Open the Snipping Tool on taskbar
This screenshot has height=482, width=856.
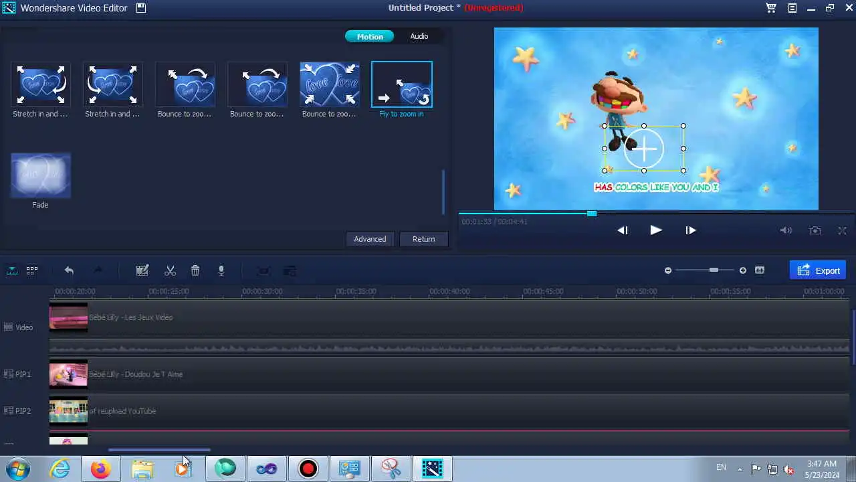pyautogui.click(x=391, y=469)
